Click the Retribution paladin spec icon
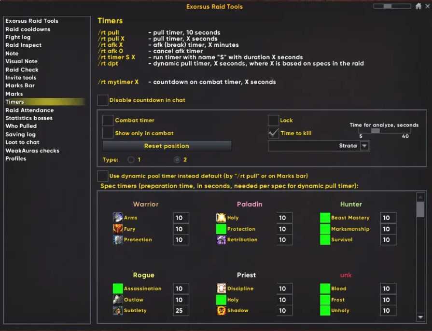 click(221, 240)
